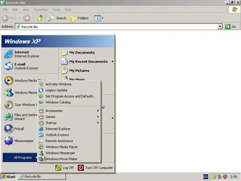
Task: Click the Back navigation button
Action: (x=9, y=18)
